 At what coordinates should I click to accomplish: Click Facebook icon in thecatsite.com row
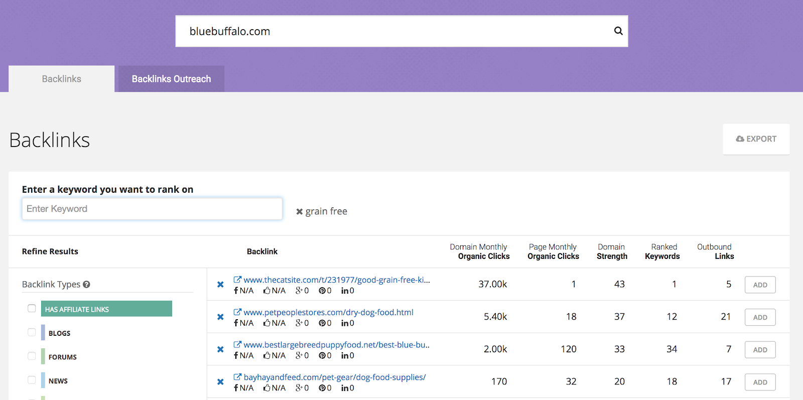[x=236, y=291]
